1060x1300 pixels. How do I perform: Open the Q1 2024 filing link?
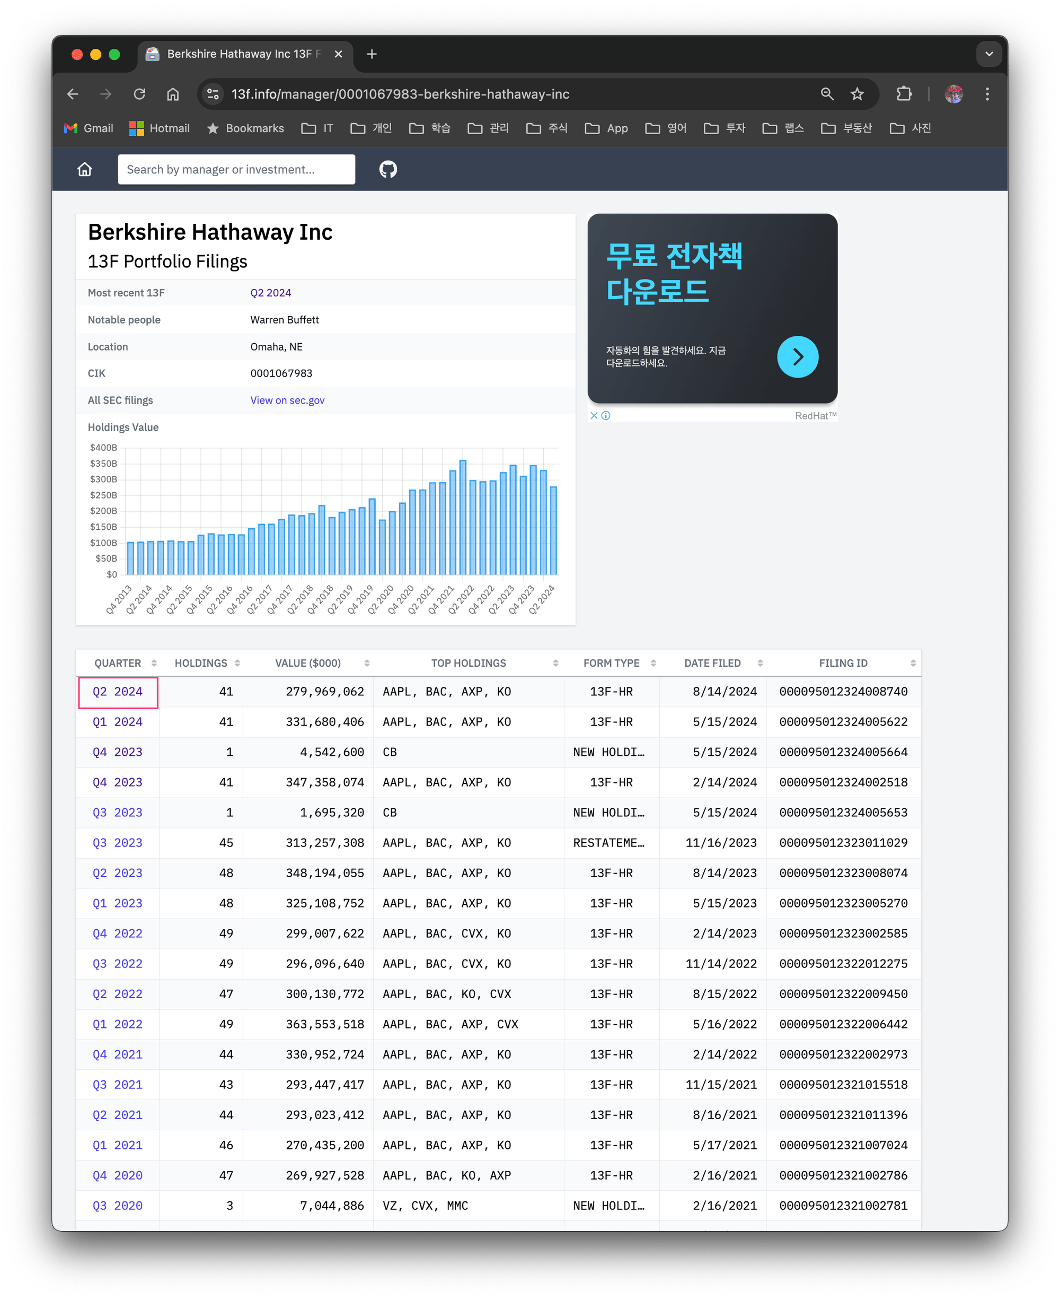117,721
